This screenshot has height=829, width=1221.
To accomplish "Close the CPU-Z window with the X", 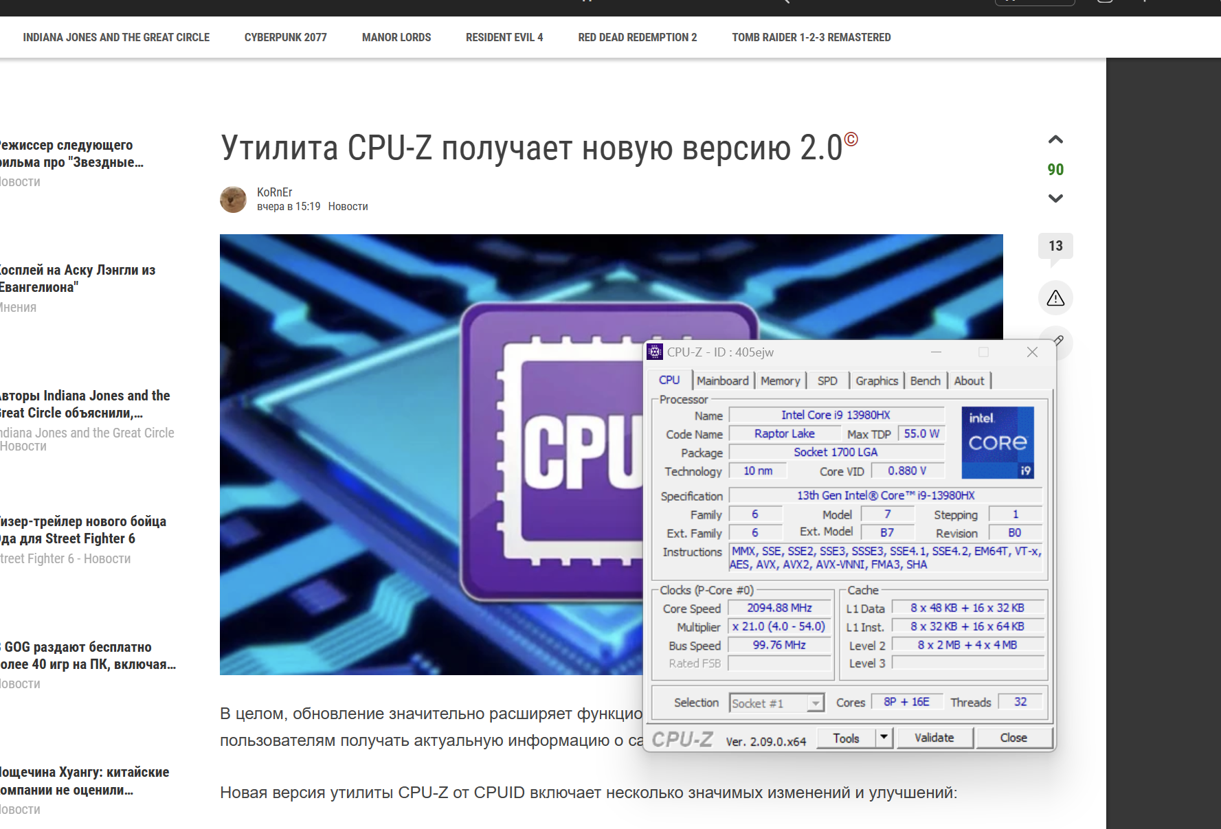I will (1032, 352).
